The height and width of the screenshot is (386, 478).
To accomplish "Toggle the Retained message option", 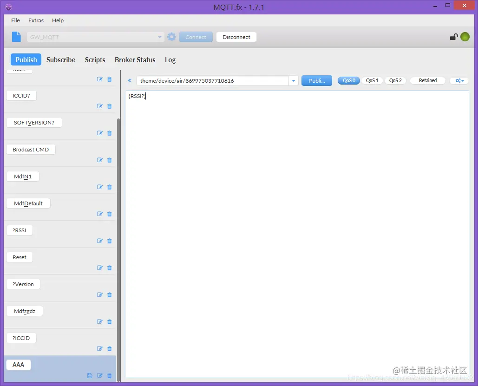I will (428, 80).
